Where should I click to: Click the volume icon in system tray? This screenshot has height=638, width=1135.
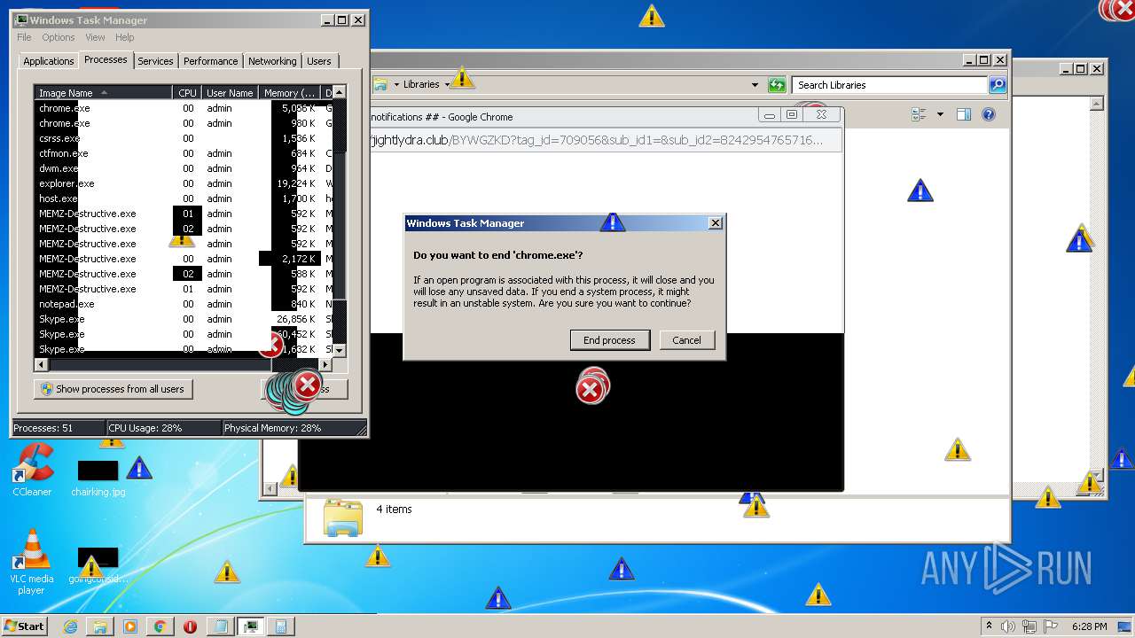point(1007,626)
